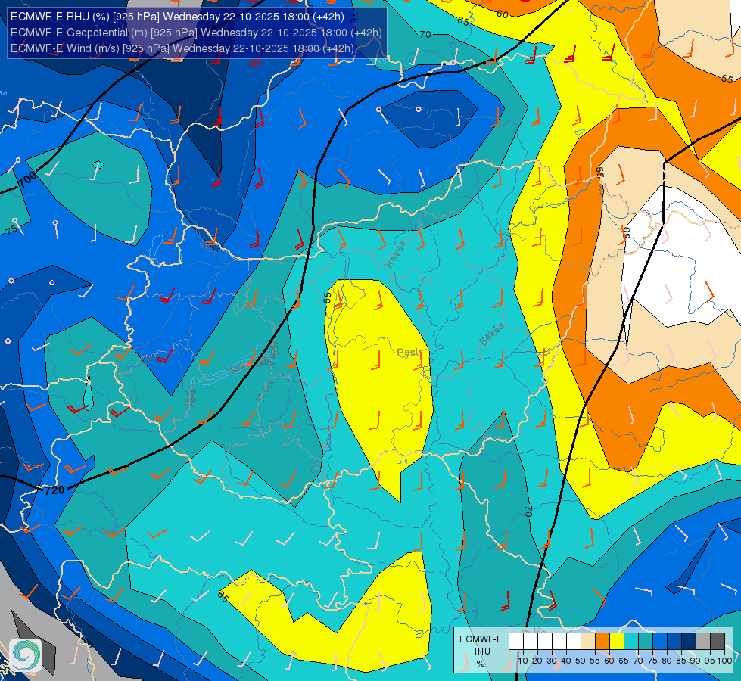Click the 'Heves' county label on the map

coord(396,254)
